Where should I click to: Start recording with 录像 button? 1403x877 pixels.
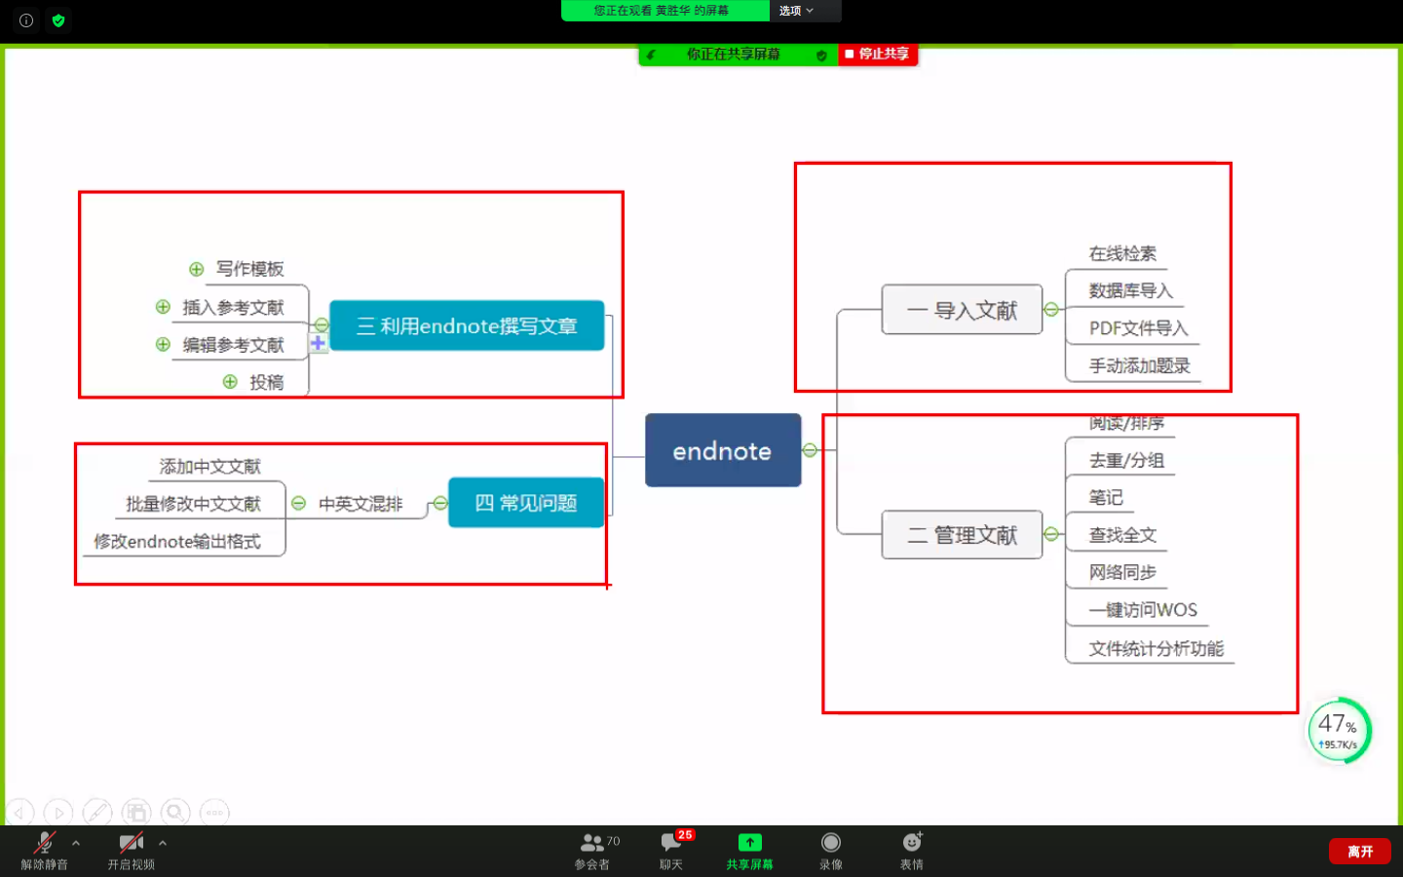pyautogui.click(x=831, y=851)
